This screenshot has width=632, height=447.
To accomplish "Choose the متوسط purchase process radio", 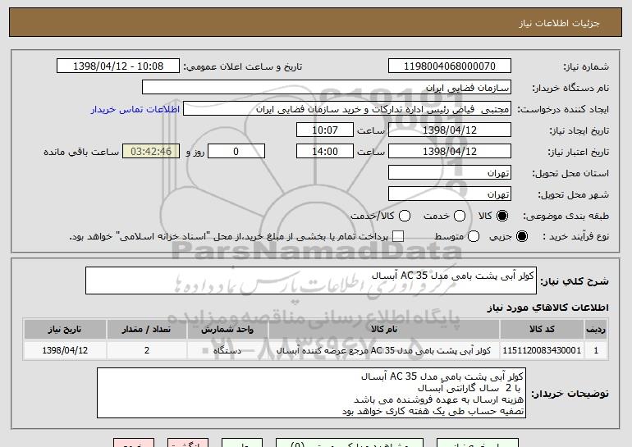I will click(x=474, y=236).
